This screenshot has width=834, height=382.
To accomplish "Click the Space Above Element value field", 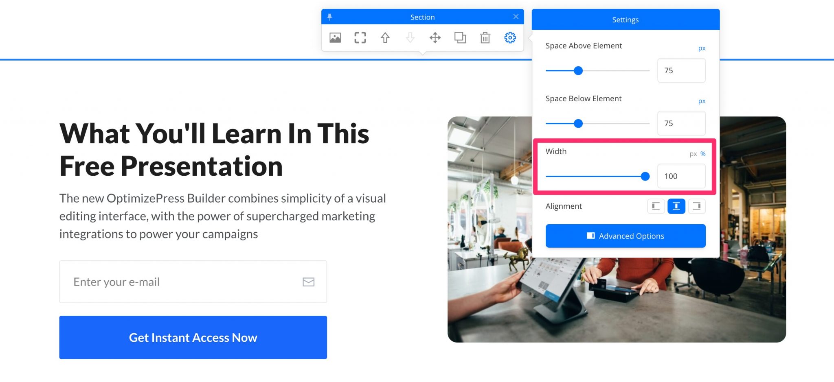I will click(x=681, y=70).
